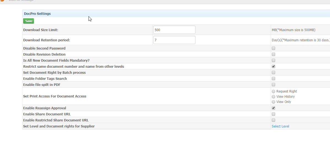Tick the Disable Revision Deletion checkbox

(273, 54)
